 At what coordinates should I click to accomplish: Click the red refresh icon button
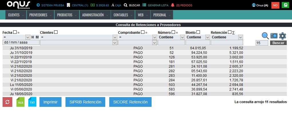(x=7, y=102)
